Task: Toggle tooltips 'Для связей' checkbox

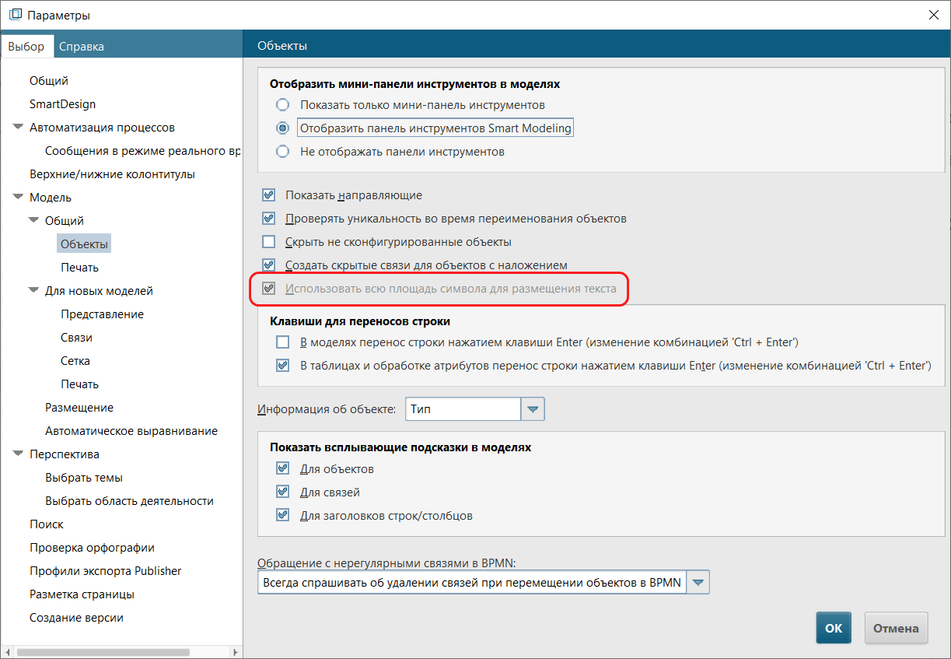Action: (282, 492)
